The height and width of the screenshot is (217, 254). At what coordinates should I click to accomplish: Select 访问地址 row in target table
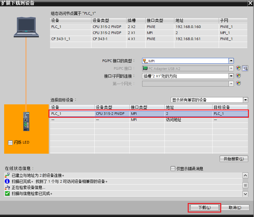click(x=149, y=120)
